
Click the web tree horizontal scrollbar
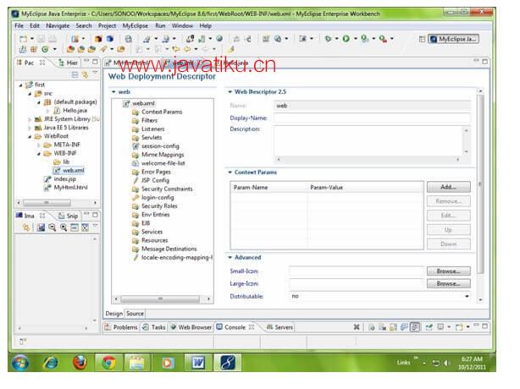tap(162, 299)
